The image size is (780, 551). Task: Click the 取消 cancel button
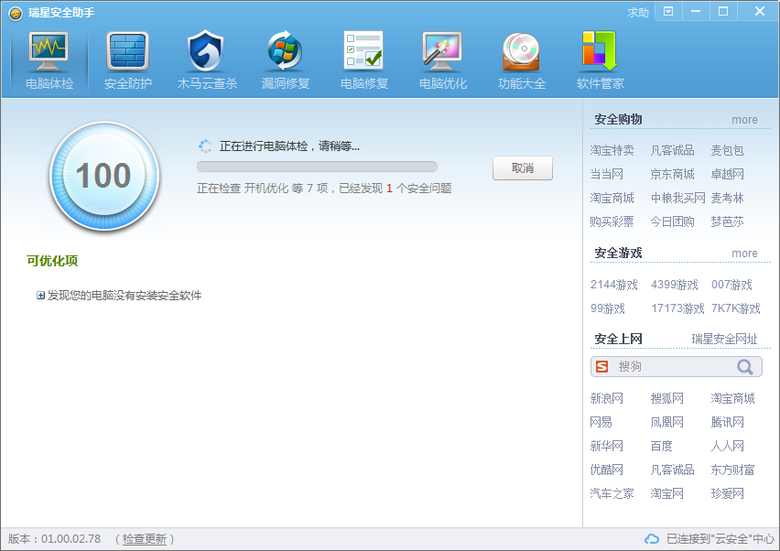(x=523, y=168)
